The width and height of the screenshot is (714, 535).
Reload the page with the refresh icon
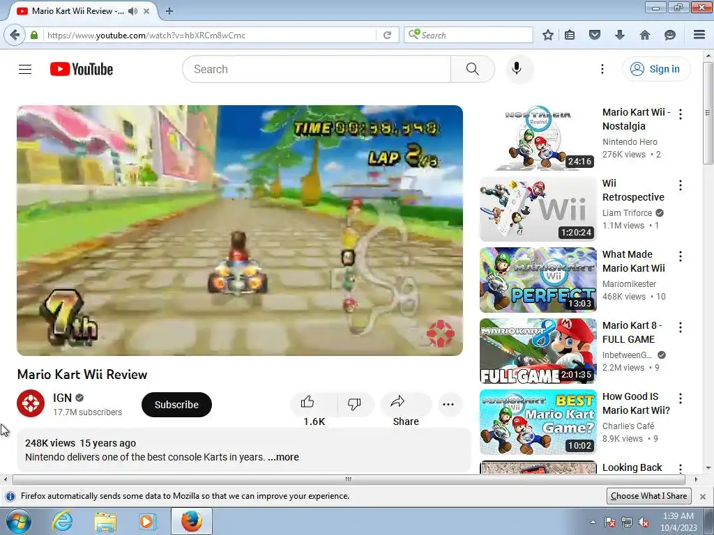387,35
